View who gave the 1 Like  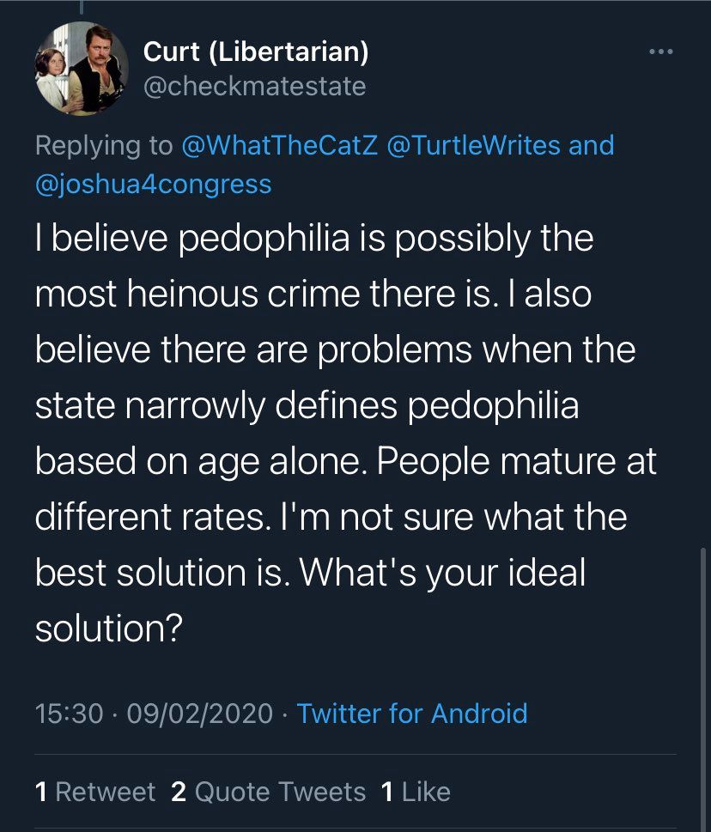(x=415, y=791)
